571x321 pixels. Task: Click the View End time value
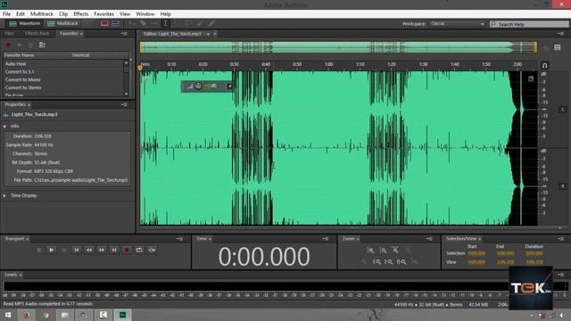[506, 262]
